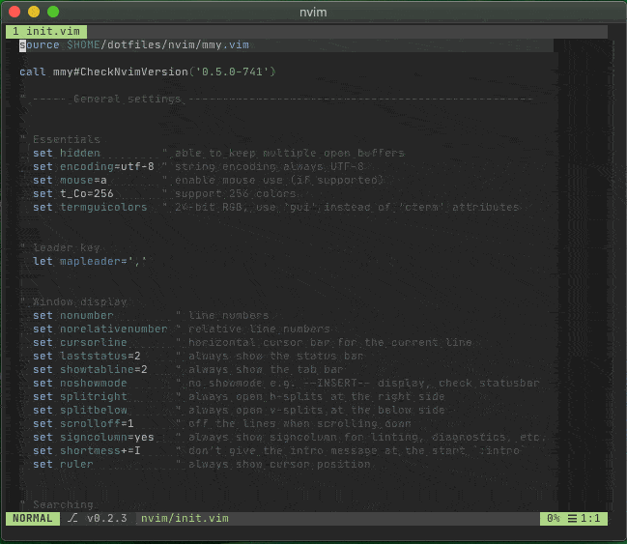Image resolution: width=627 pixels, height=544 pixels.
Task: Click 'set ruler' line
Action: tap(202, 465)
